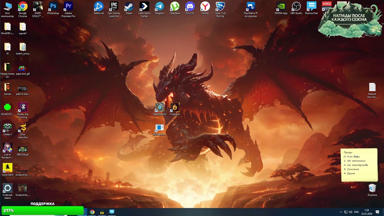
Task: Click the '4. Броня' note line
Action: point(349,173)
